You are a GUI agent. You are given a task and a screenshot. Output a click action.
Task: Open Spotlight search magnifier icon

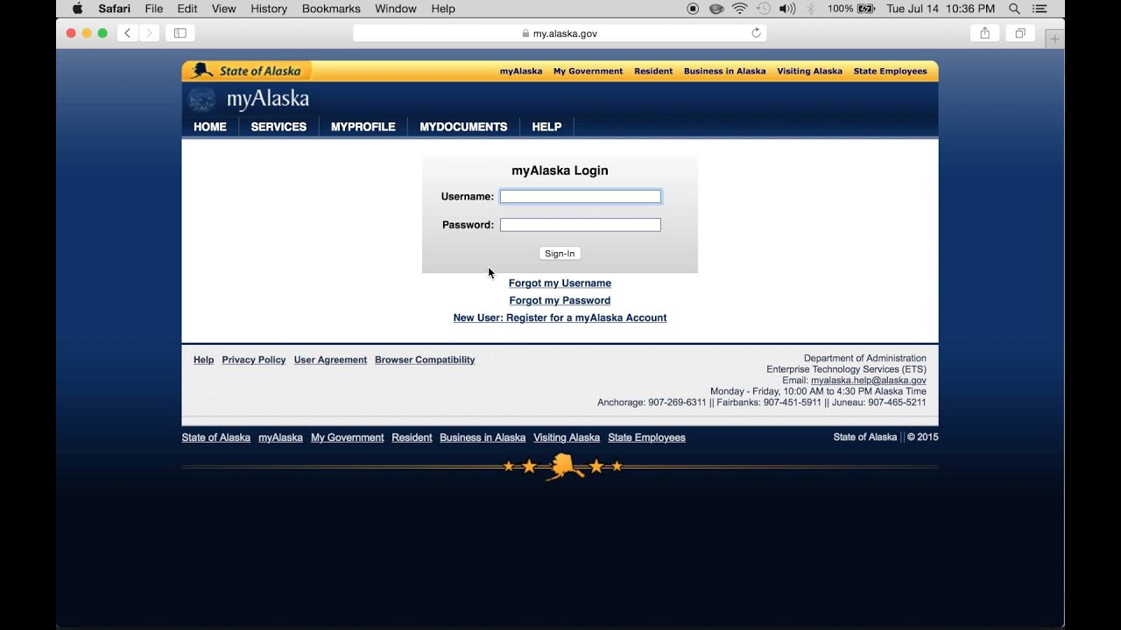[x=1014, y=9]
